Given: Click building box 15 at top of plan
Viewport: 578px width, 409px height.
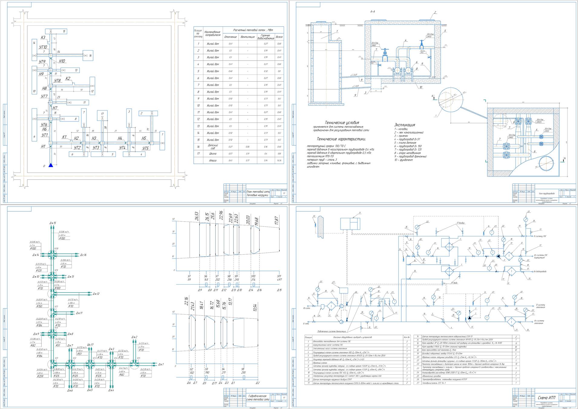Looking at the screenshot, I should [x=56, y=31].
